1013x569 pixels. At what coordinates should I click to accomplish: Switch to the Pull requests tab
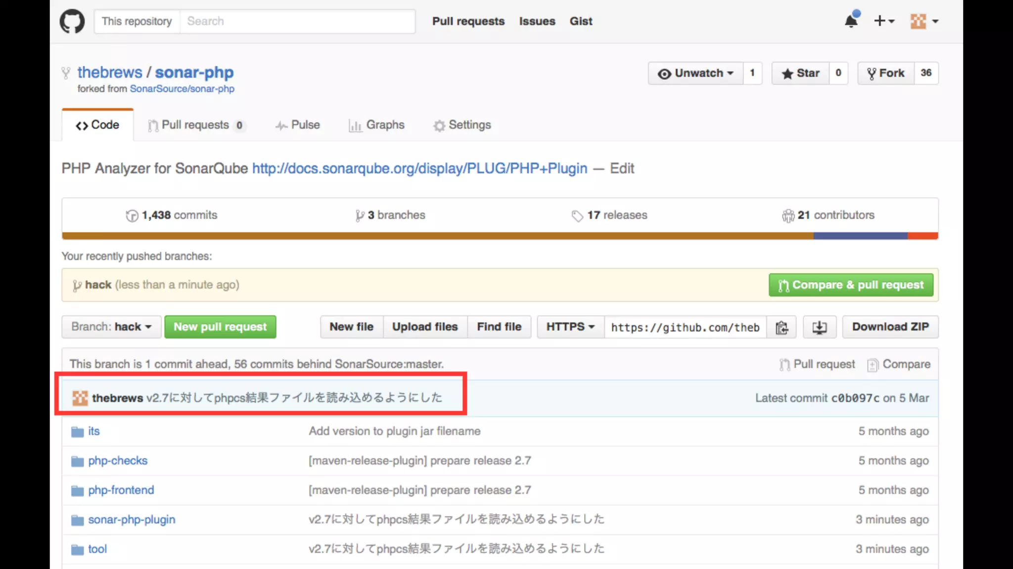[x=196, y=125]
